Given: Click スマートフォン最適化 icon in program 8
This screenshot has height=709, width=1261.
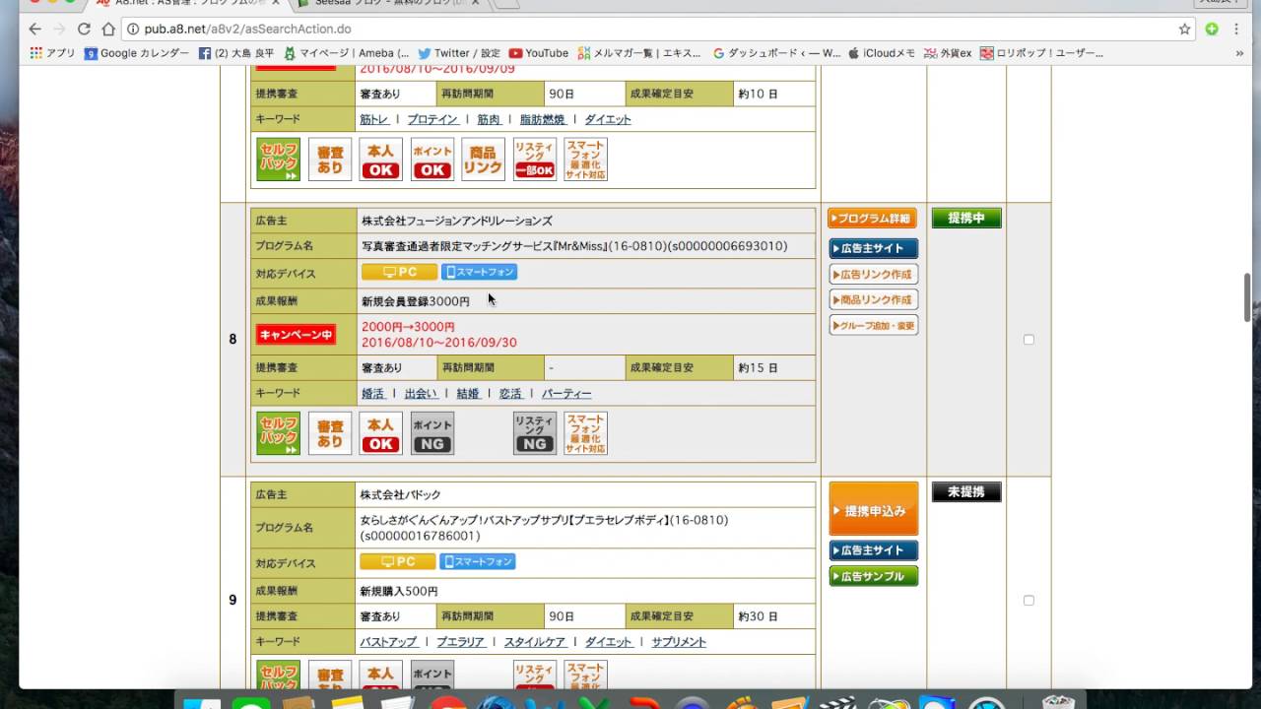Looking at the screenshot, I should click(586, 433).
